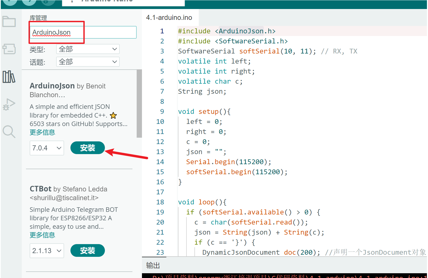Click 'c = char(softSerial.read());' line
Image resolution: width=428 pixels, height=278 pixels.
(251, 222)
